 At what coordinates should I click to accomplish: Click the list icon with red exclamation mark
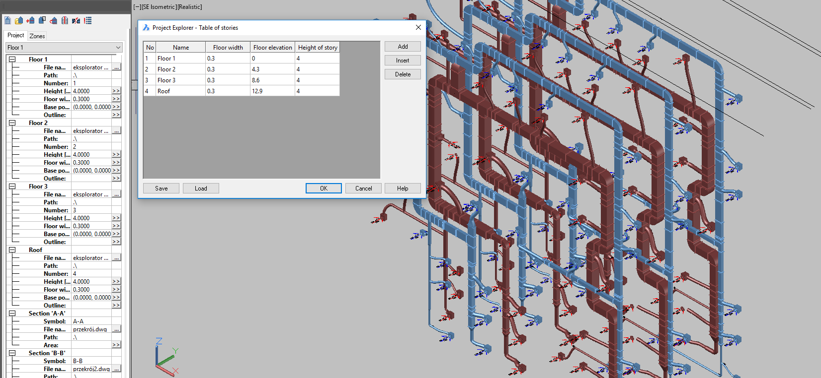(x=88, y=20)
